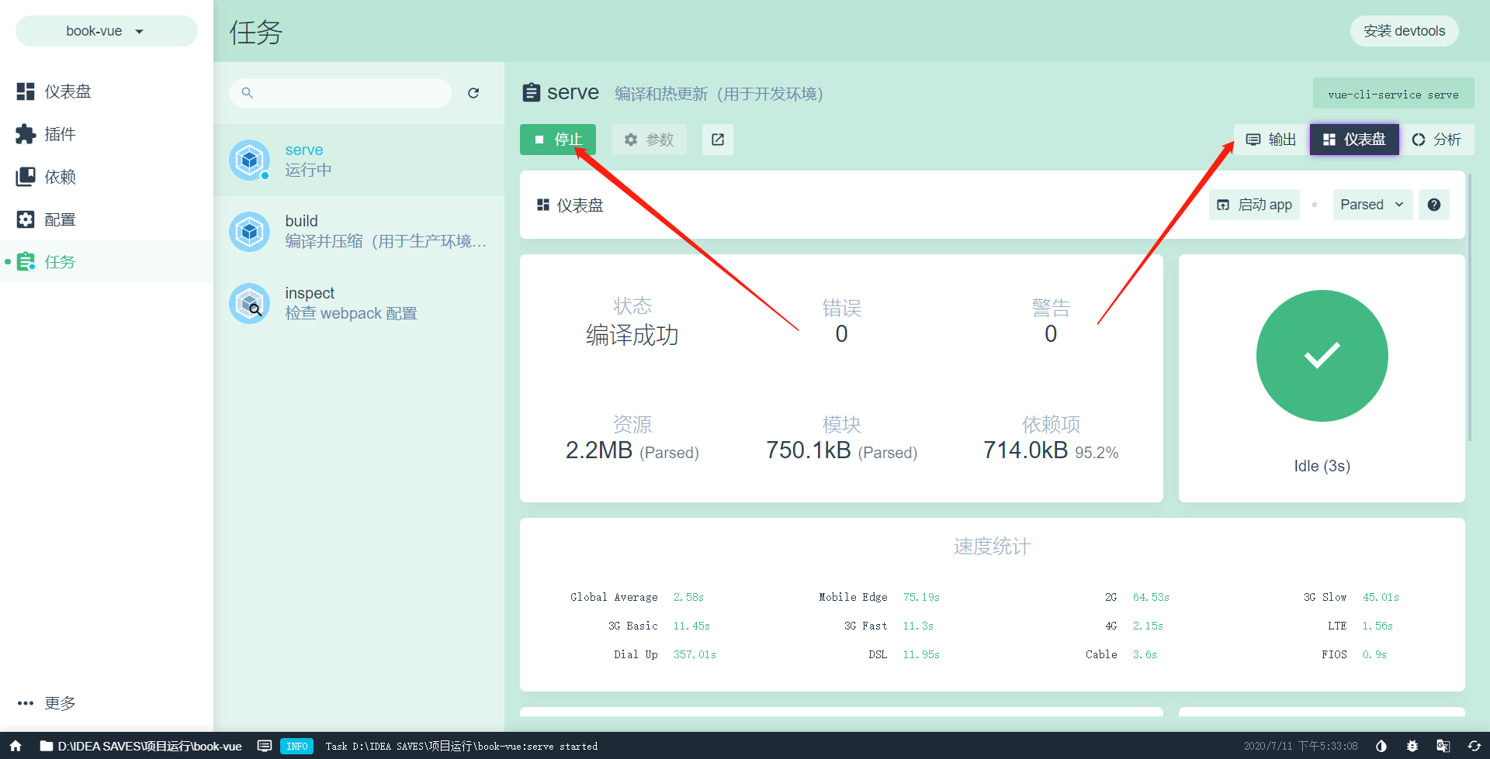
Task: Click the project folder path in status bar
Action: pos(141,746)
